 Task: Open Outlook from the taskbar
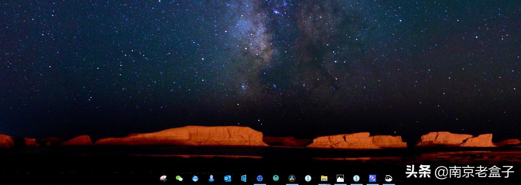click(228, 178)
